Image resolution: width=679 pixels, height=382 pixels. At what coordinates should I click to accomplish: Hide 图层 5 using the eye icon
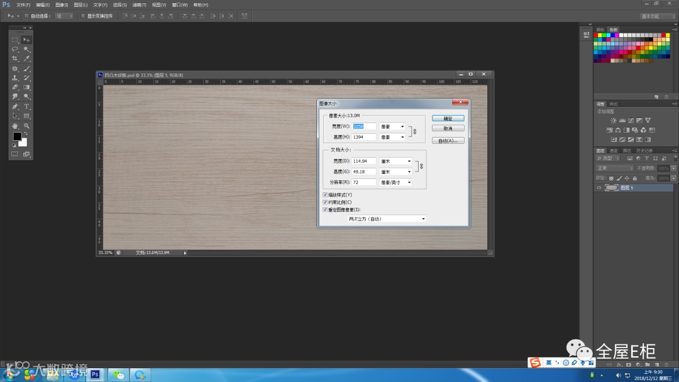coord(599,188)
